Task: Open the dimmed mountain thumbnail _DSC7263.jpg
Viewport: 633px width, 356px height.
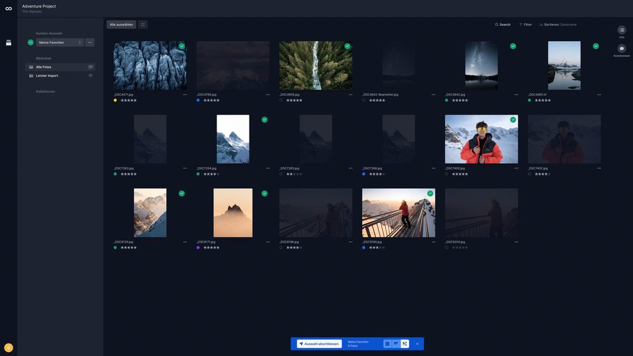Action: [x=150, y=139]
